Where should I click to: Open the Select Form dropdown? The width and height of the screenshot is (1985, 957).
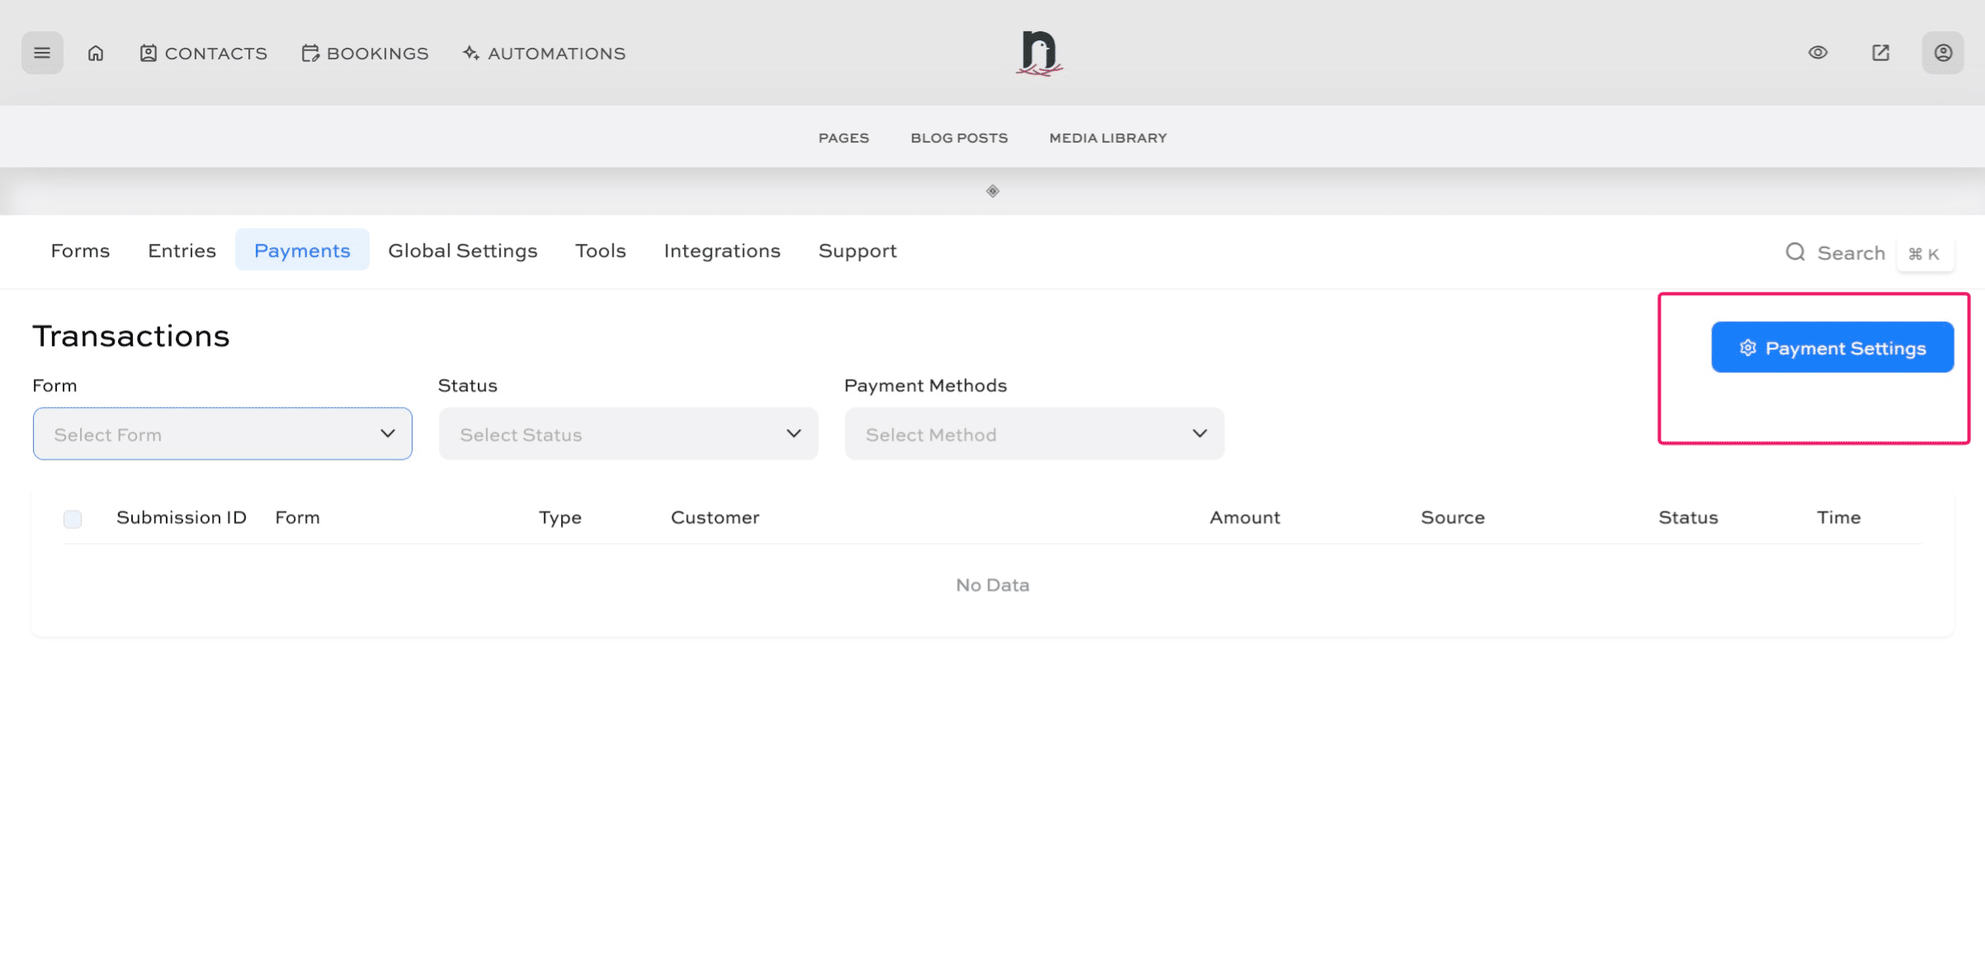pyautogui.click(x=221, y=434)
